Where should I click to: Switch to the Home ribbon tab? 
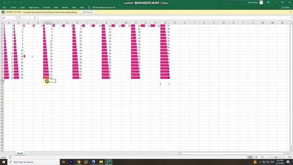tap(13, 7)
